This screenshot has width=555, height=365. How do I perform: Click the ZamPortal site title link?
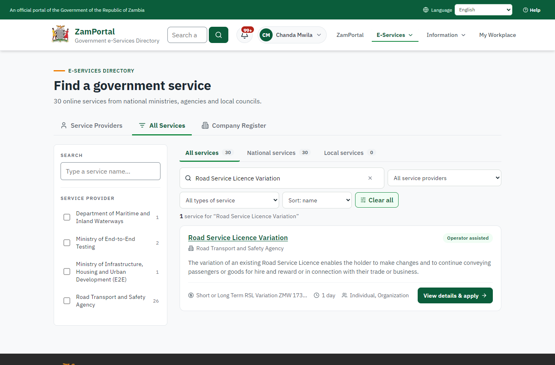point(95,32)
